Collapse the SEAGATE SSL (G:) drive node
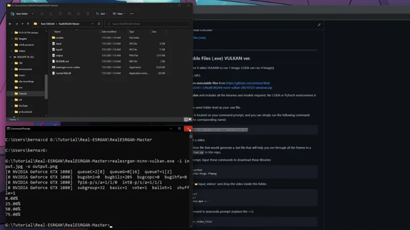This screenshot has height=230, width=410. (10, 57)
